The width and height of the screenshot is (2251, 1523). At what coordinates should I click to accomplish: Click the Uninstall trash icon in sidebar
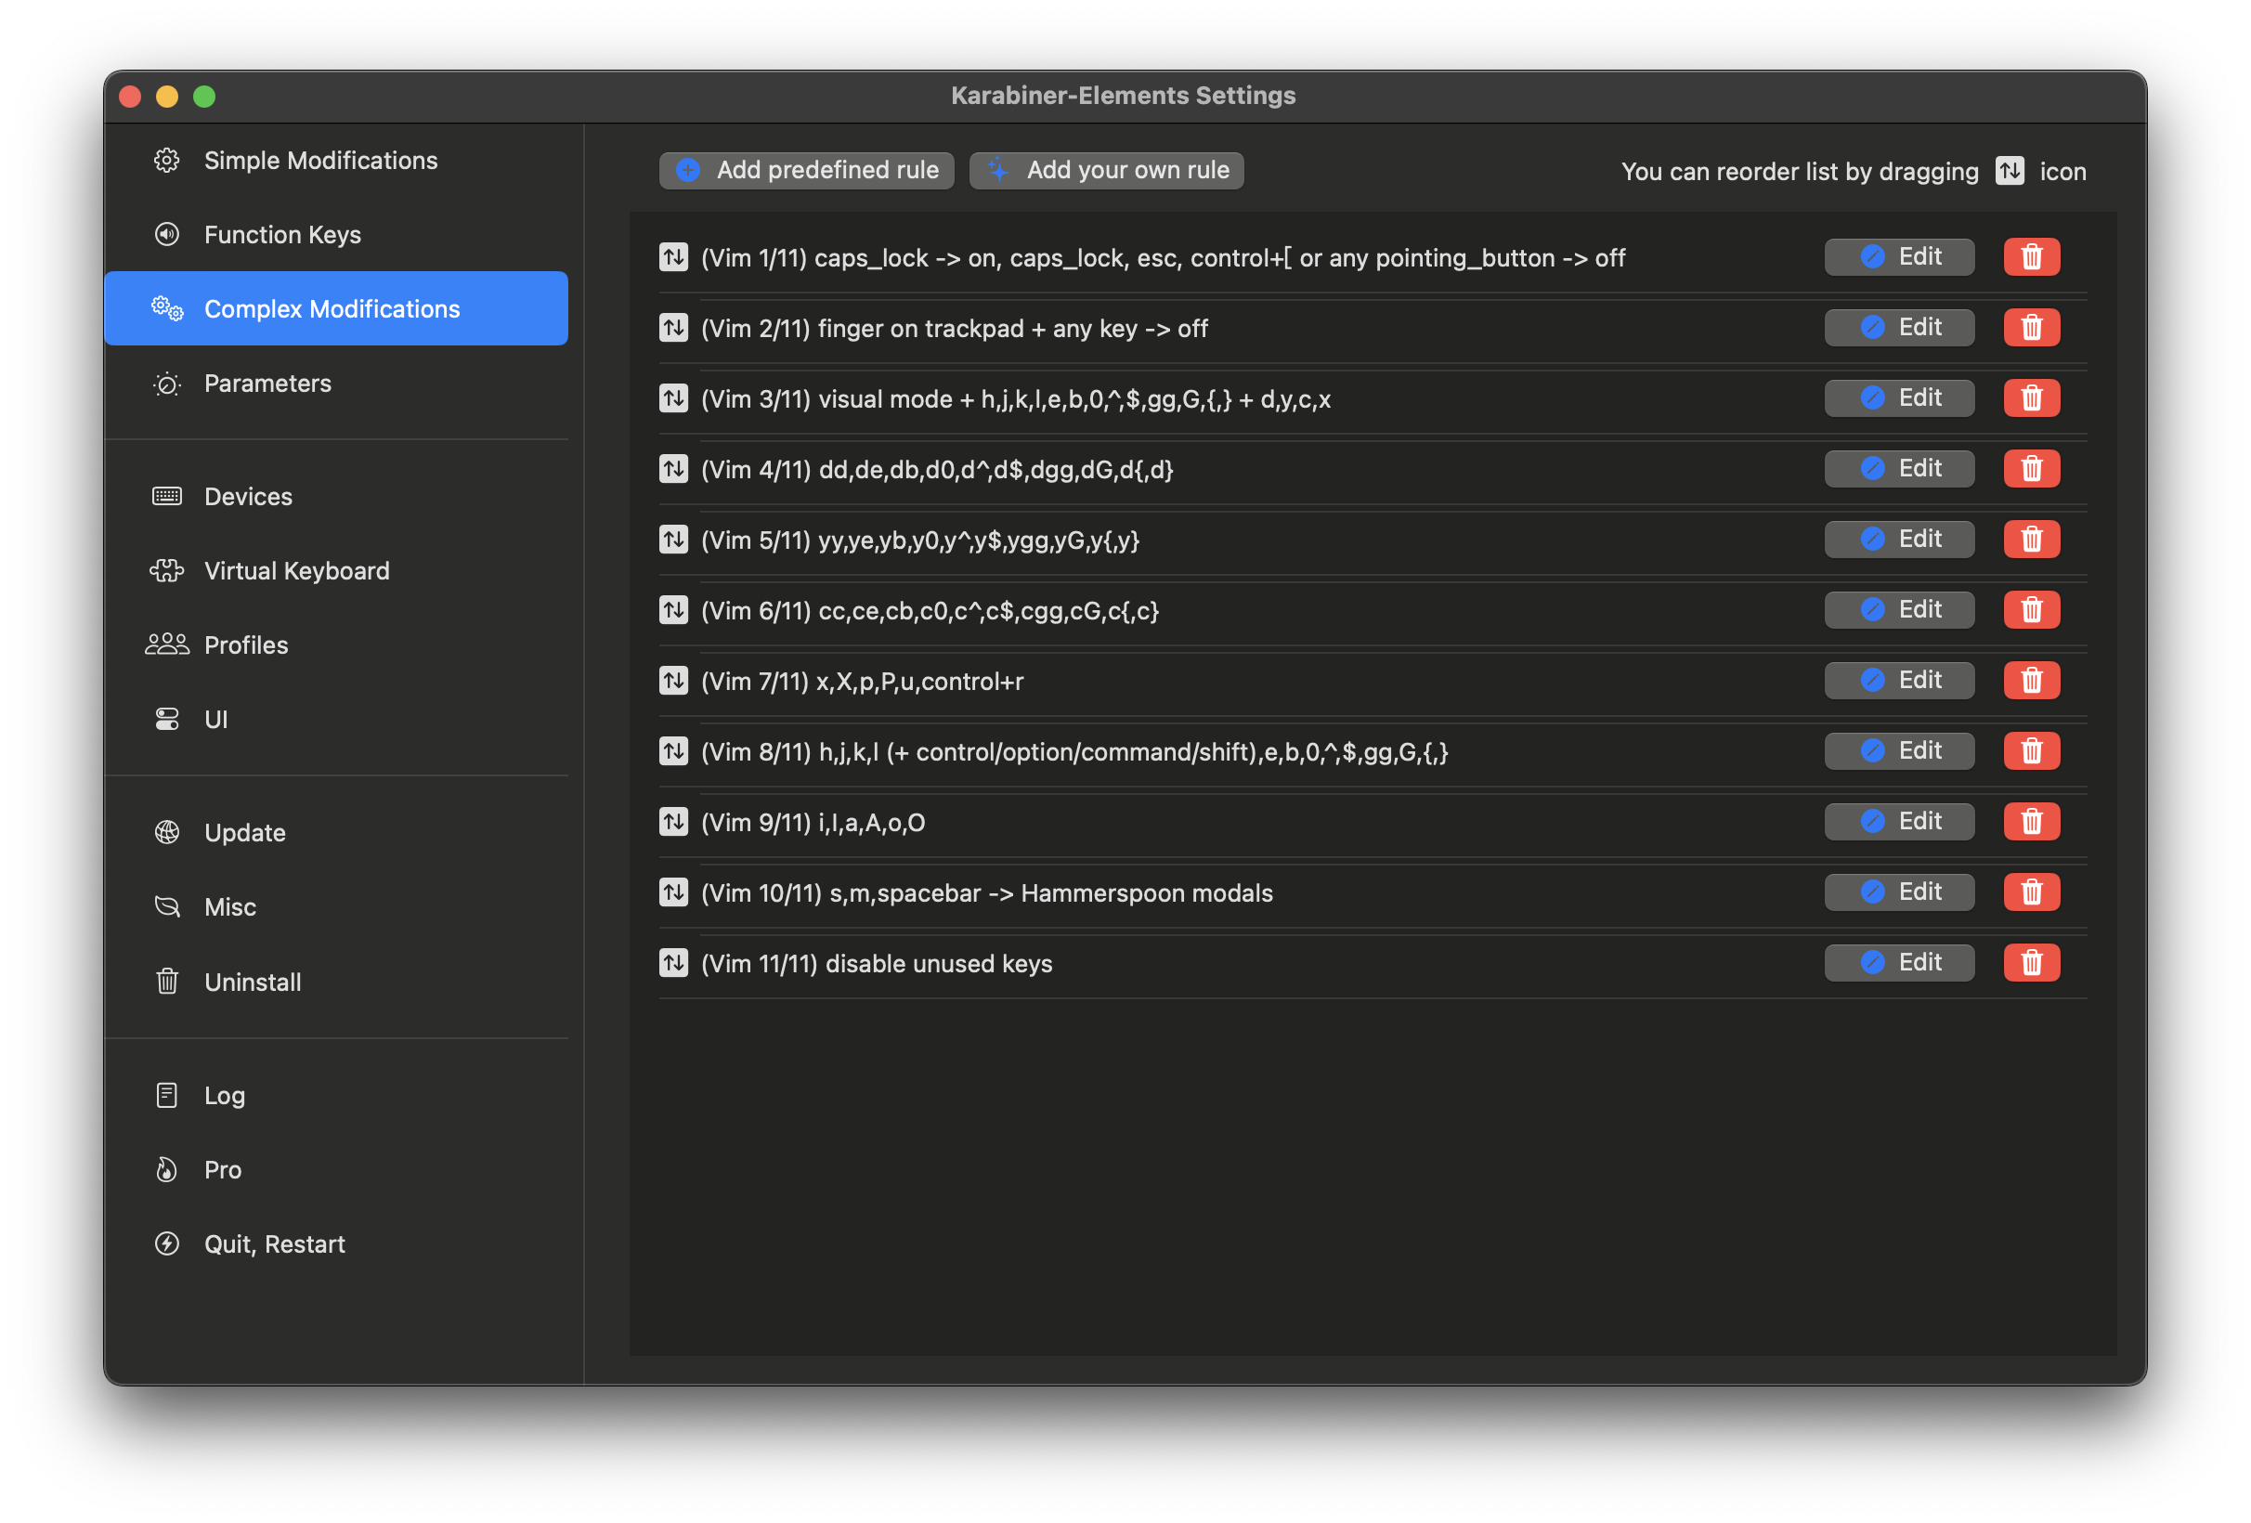pos(166,982)
